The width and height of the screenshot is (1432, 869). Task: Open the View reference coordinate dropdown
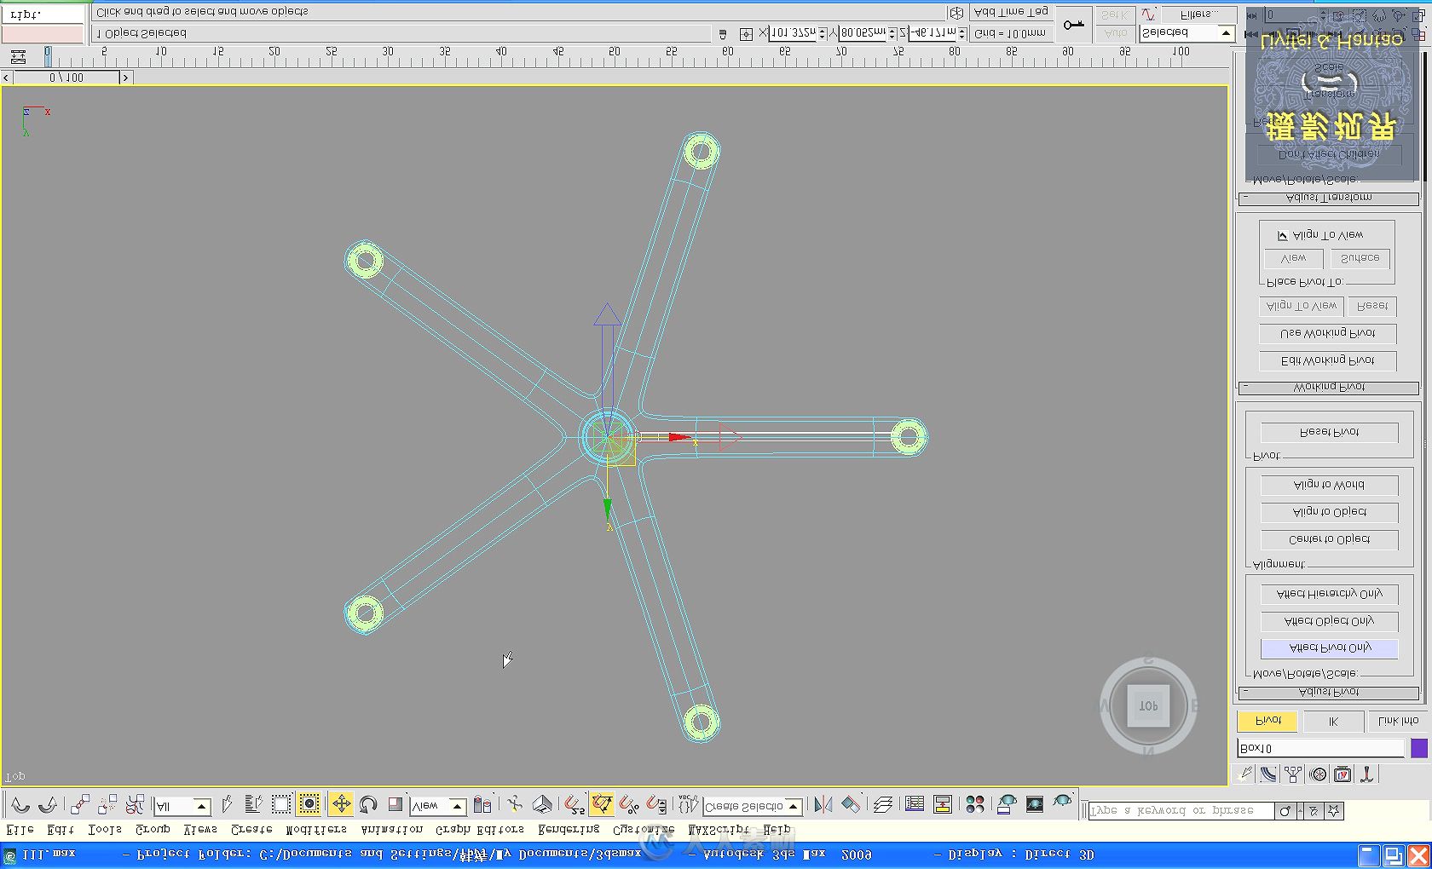(438, 806)
